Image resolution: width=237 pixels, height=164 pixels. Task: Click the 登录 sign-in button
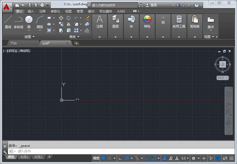[153, 5]
